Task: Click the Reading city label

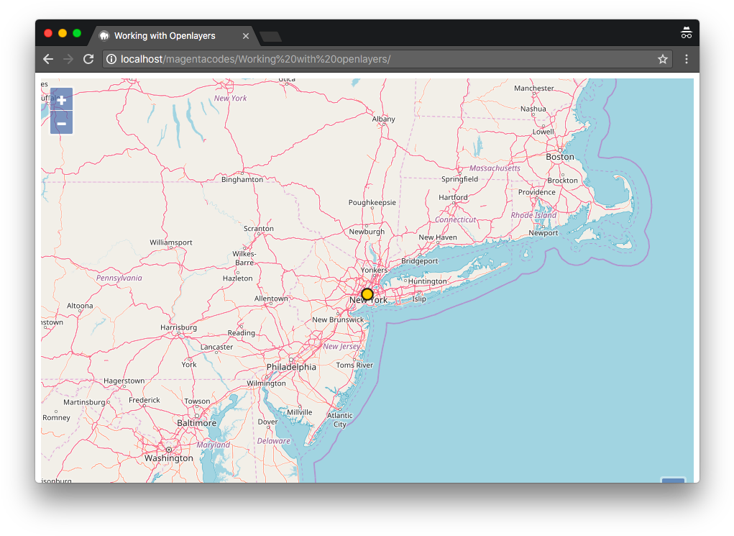Action: [241, 332]
